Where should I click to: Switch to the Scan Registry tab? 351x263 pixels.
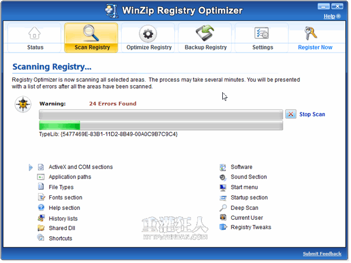click(91, 47)
